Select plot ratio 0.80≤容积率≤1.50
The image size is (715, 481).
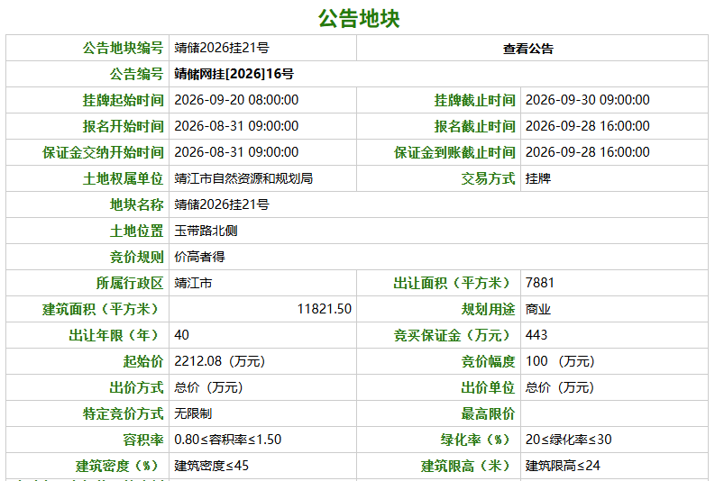(228, 440)
